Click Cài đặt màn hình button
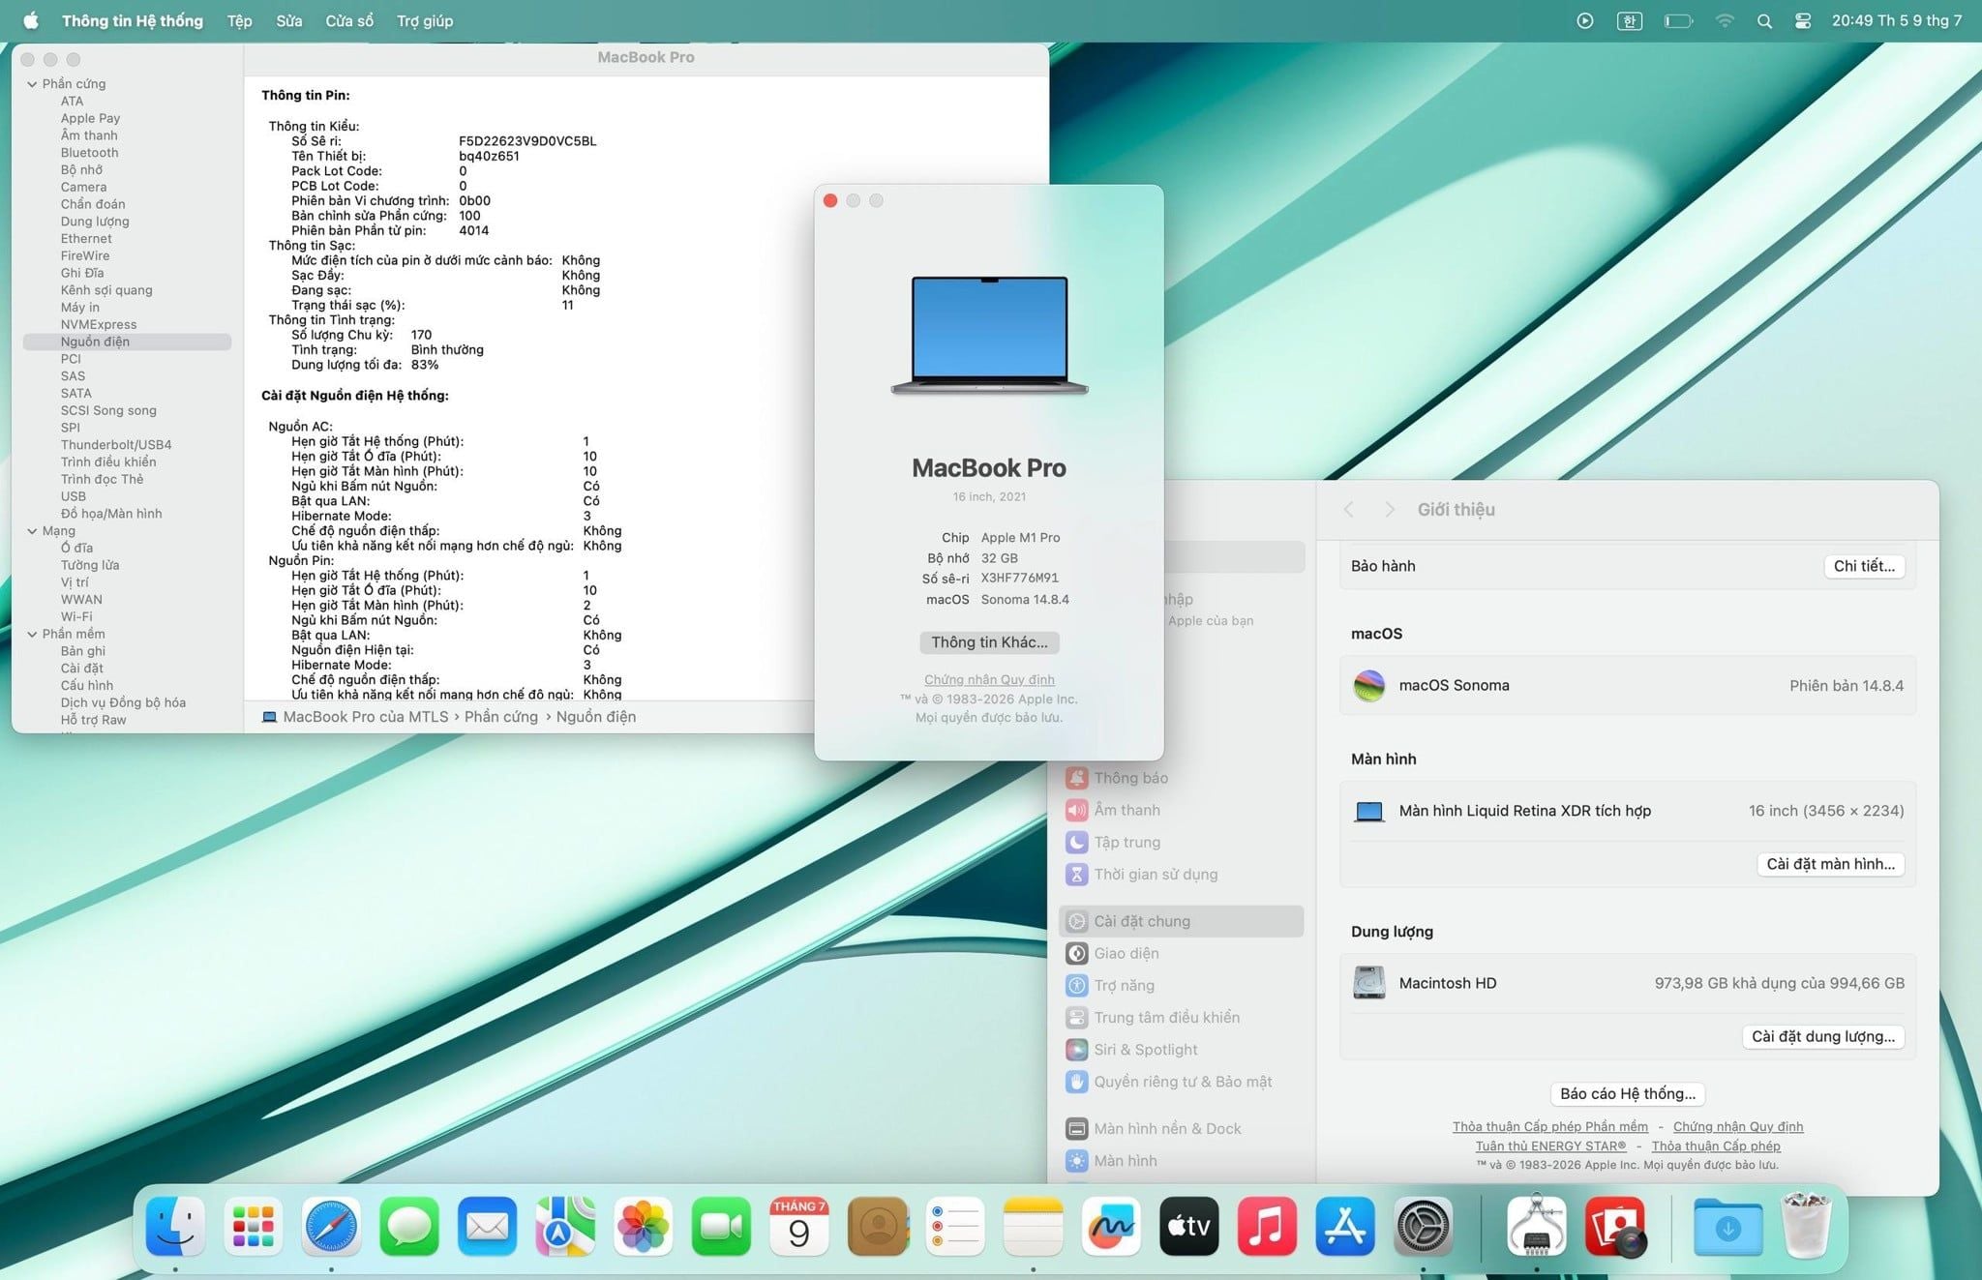The width and height of the screenshot is (1982, 1280). [x=1830, y=864]
